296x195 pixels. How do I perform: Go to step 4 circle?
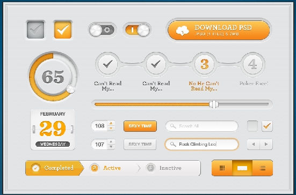[x=252, y=64]
